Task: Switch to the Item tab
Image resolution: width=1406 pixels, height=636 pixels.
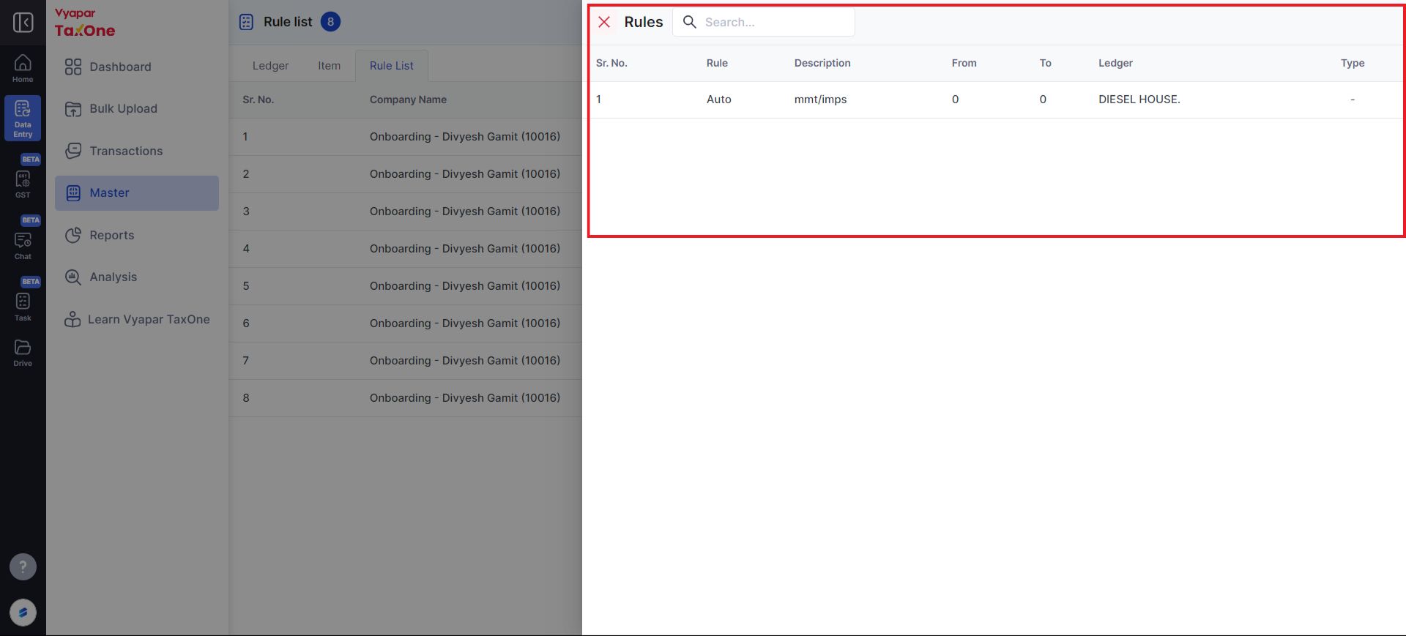Action: click(x=329, y=65)
